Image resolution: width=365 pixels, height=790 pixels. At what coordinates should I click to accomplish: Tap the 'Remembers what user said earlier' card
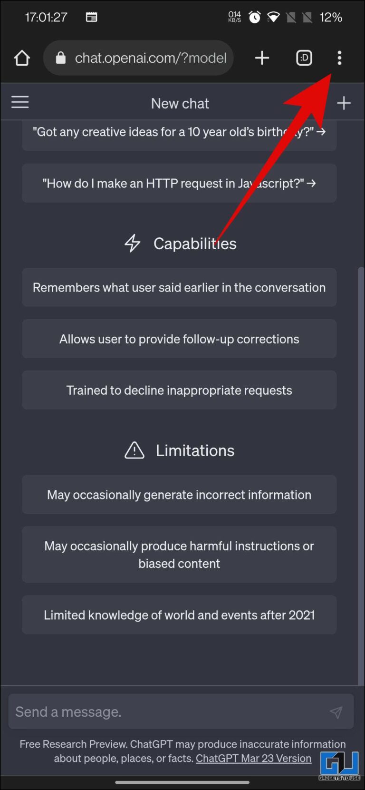point(179,287)
